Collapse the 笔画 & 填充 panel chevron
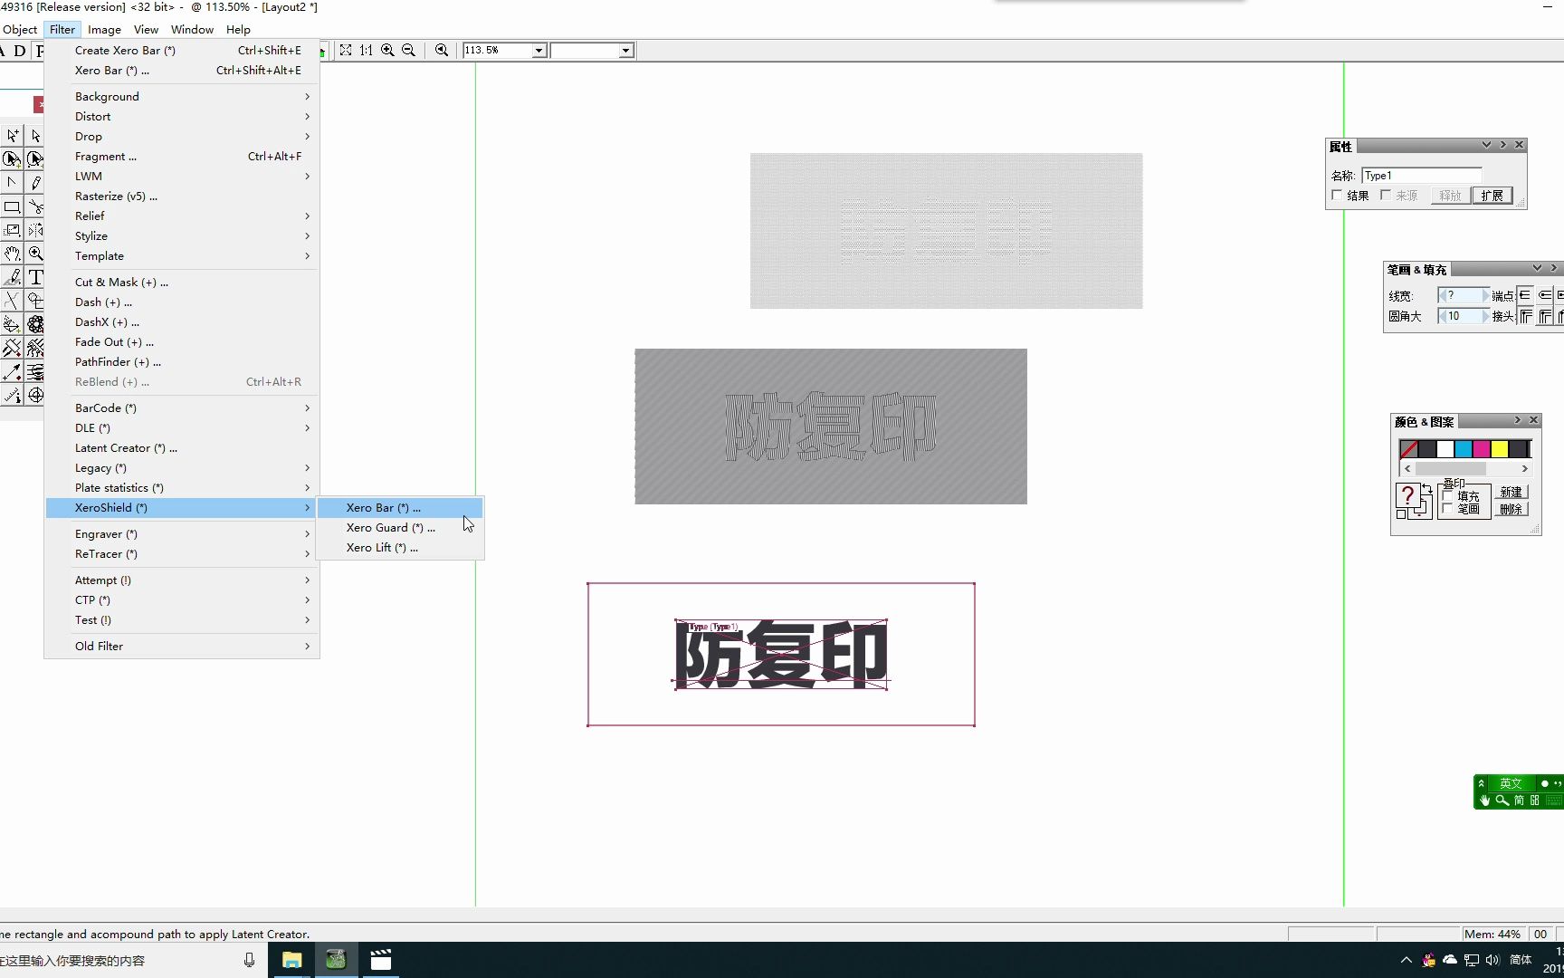Image resolution: width=1564 pixels, height=978 pixels. (x=1537, y=268)
